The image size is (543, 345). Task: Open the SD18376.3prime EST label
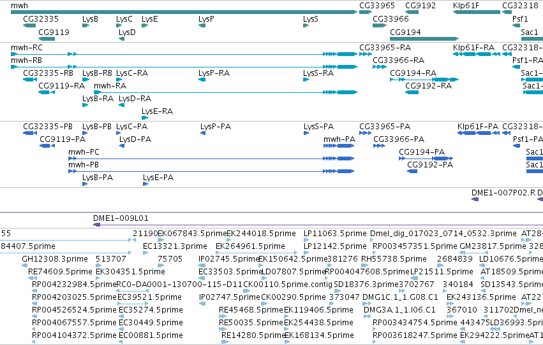[366, 285]
